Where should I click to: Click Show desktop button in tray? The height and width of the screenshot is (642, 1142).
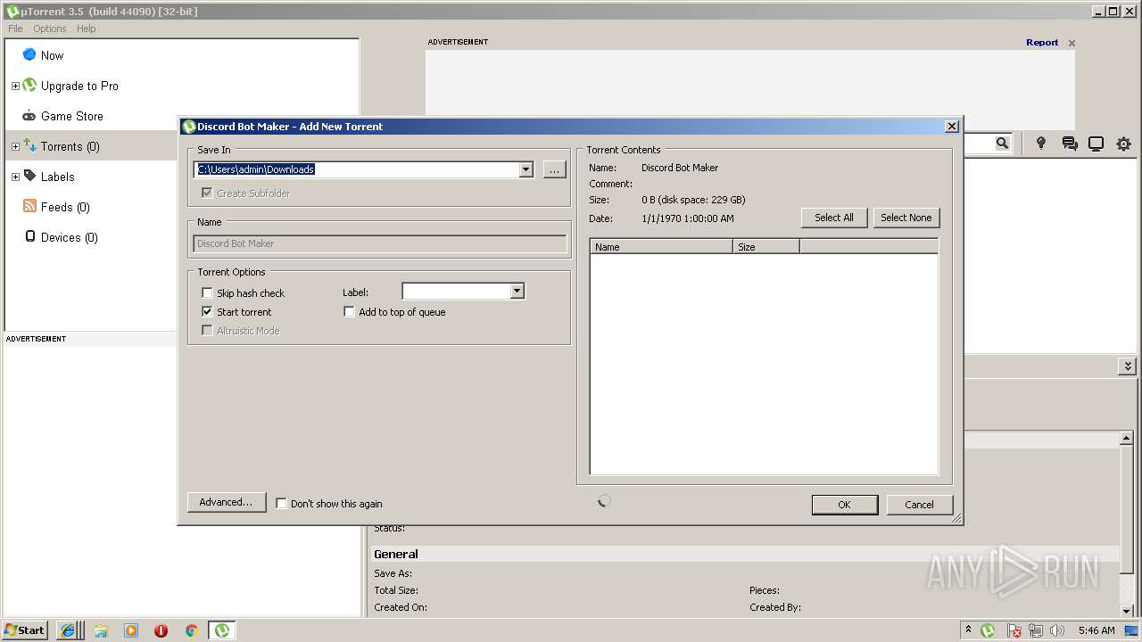[x=1132, y=630]
